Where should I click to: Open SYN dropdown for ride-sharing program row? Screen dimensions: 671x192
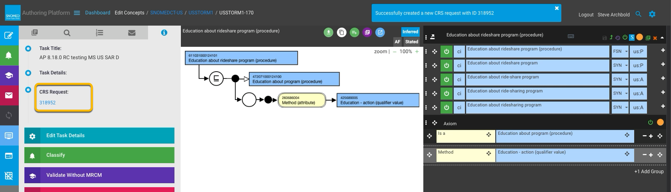coord(620,93)
